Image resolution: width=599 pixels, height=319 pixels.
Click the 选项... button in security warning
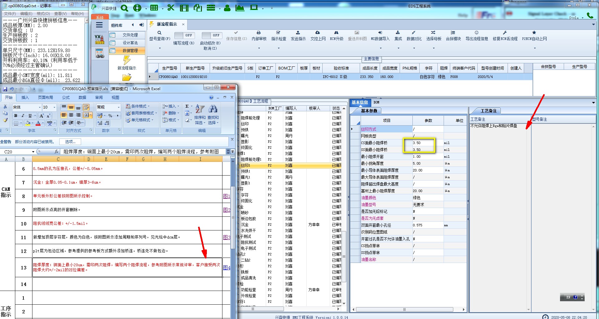(x=70, y=142)
